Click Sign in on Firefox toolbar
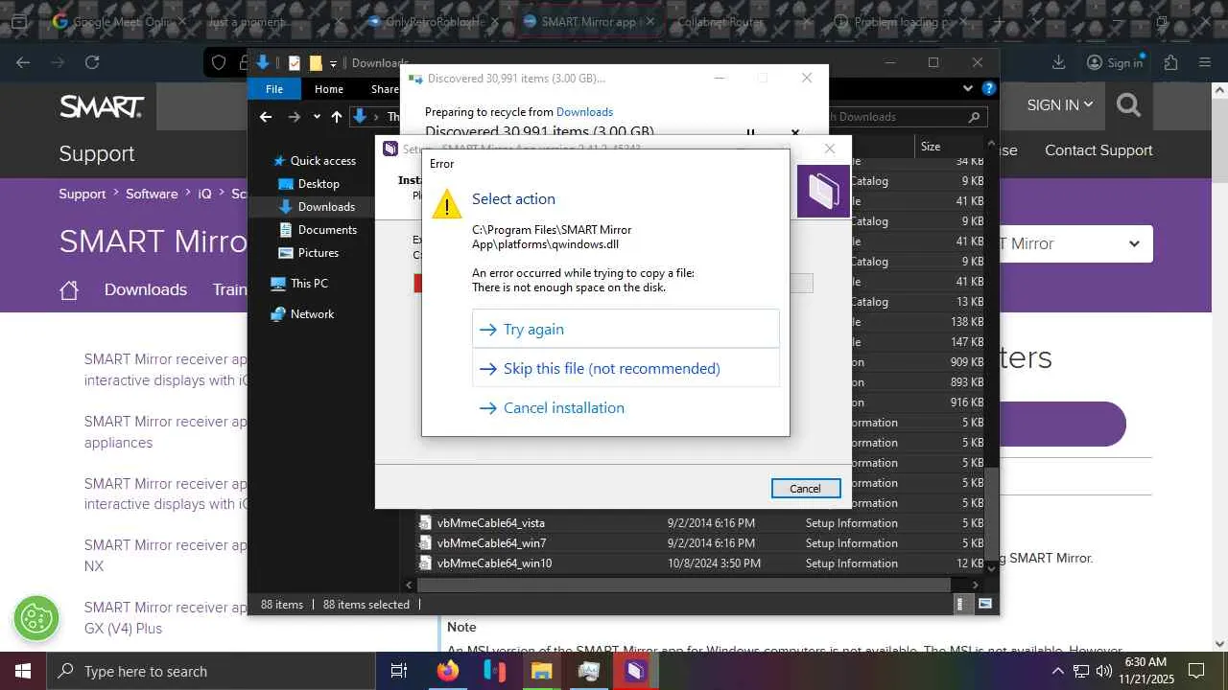This screenshot has height=690, width=1228. point(1115,62)
